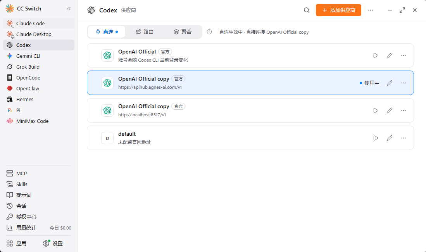The image size is (426, 252).
Task: Click 账号会随 Codex CLI 当前登录变化 text
Action: click(x=153, y=60)
